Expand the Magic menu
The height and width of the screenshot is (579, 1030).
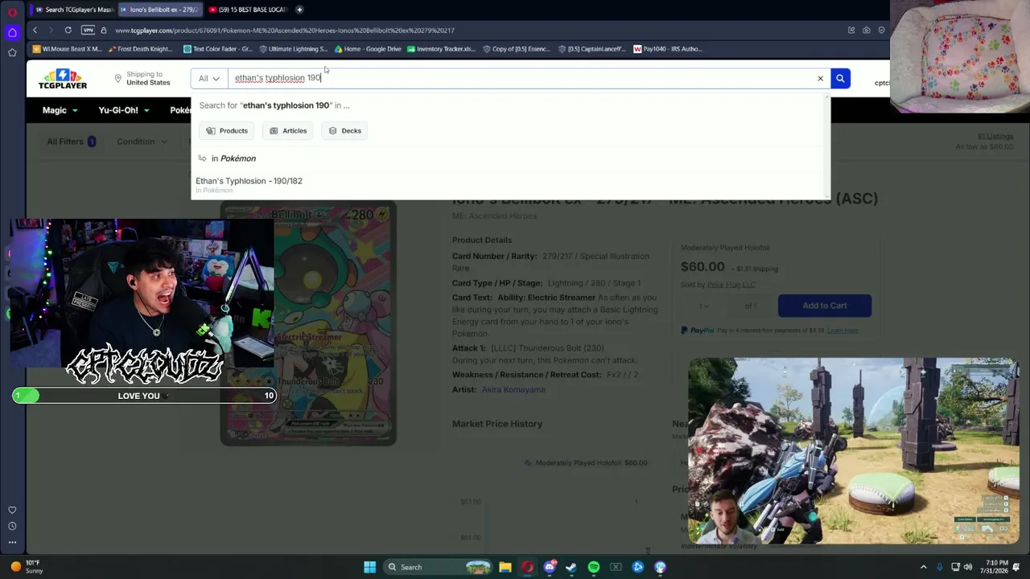coord(60,110)
